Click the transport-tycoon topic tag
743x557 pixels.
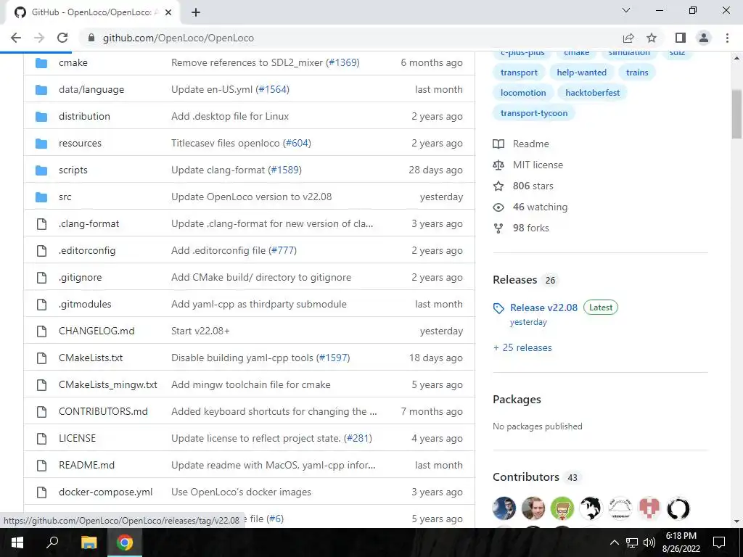534,113
